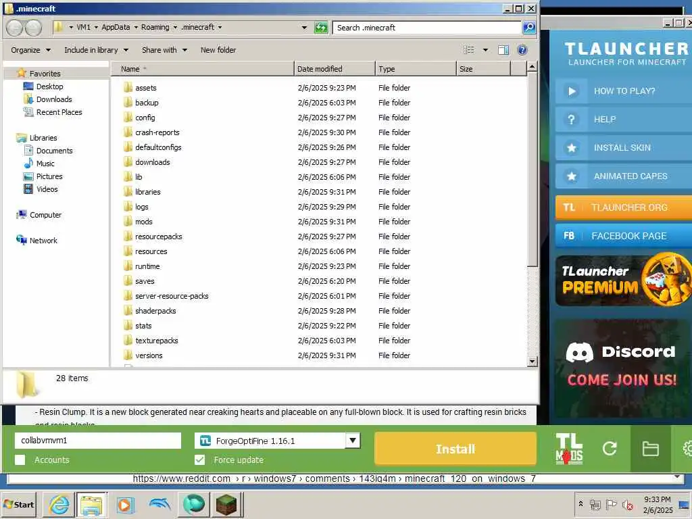Toggle the Accounts checkbox
The height and width of the screenshot is (519, 692).
click(20, 460)
